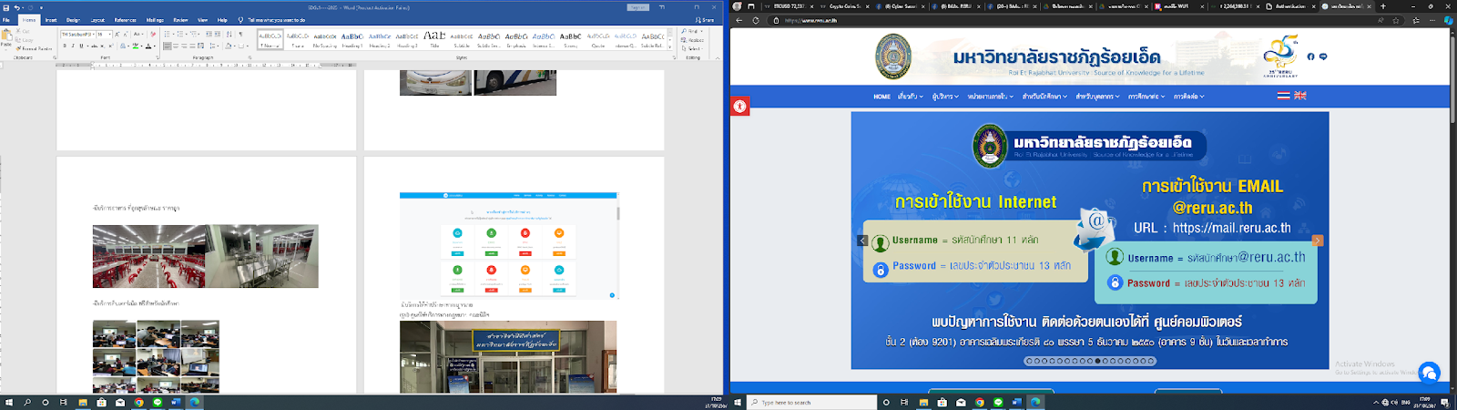This screenshot has height=410, width=1457.
Task: Open the font name dropdown in Word
Action: click(94, 34)
